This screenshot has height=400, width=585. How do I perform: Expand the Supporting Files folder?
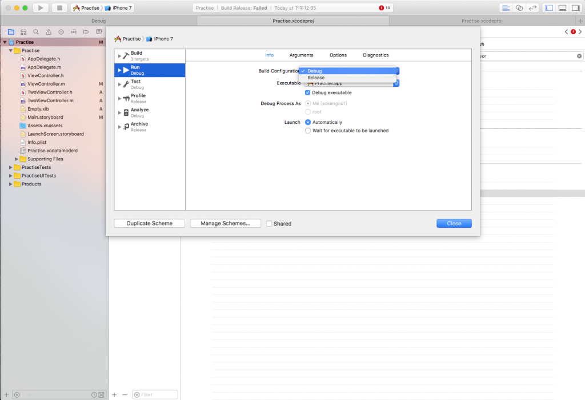(16, 159)
